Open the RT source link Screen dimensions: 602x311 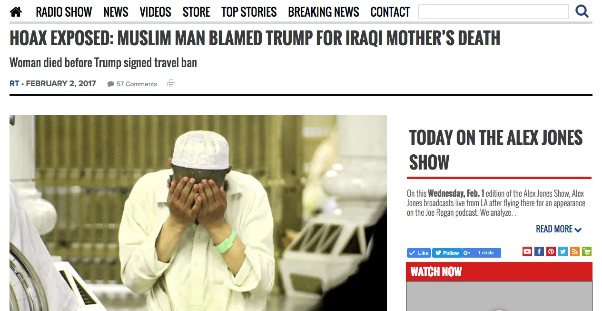click(x=14, y=84)
